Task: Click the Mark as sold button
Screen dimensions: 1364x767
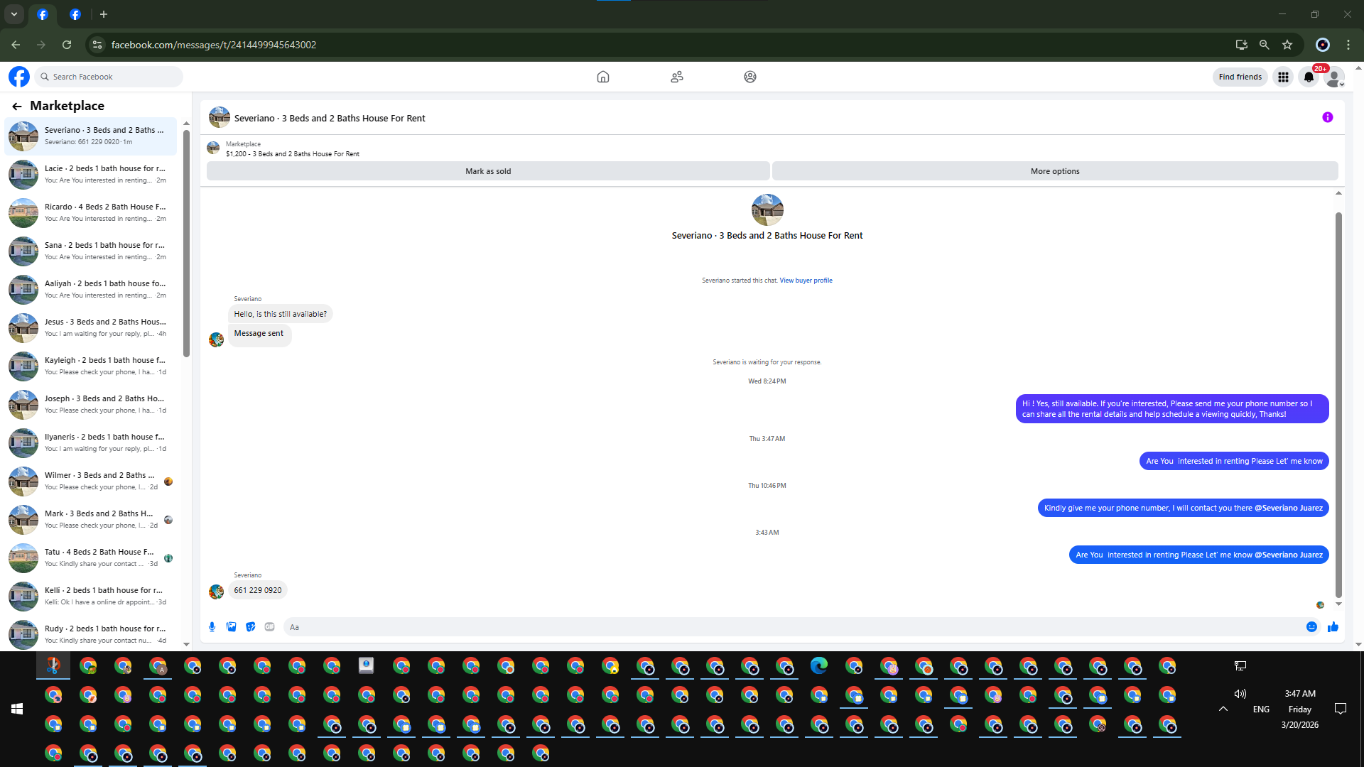Action: coord(488,171)
